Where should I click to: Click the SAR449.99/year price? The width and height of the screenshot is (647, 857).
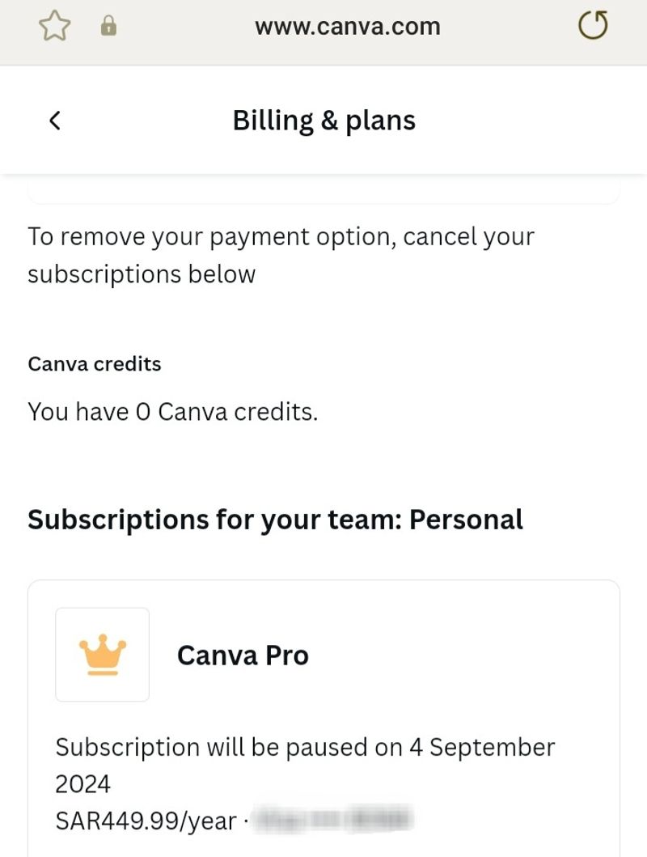pos(146,821)
